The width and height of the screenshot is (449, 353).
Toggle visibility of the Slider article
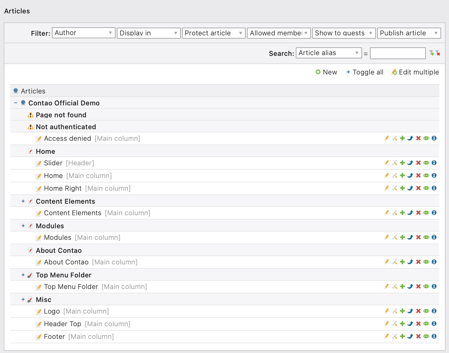point(426,163)
